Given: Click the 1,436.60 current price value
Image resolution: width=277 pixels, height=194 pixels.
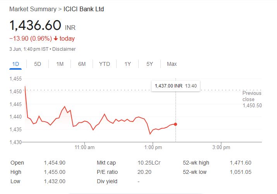Looking at the screenshot, I should click(x=35, y=26).
